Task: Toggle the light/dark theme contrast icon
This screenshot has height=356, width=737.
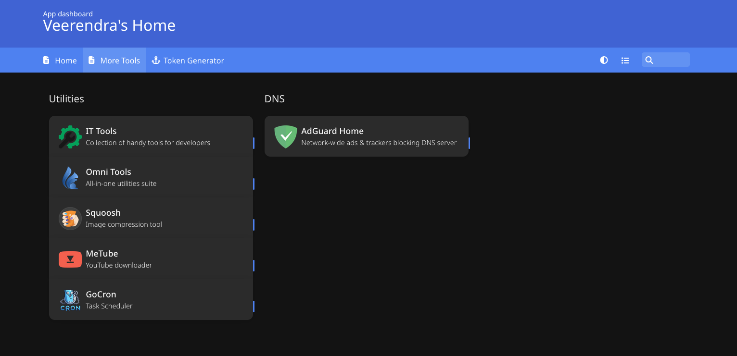Action: (x=604, y=60)
